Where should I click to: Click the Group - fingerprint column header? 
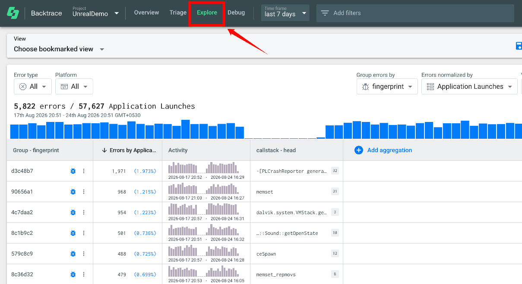point(50,150)
